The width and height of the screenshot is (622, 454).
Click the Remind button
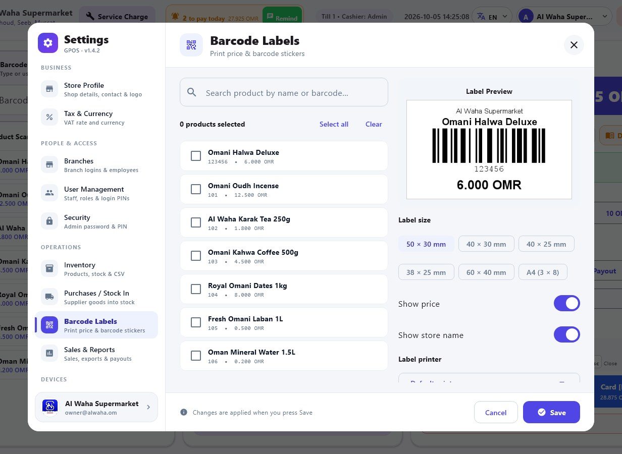(x=282, y=18)
